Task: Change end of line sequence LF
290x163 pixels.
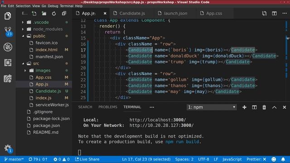Action: click(x=216, y=159)
